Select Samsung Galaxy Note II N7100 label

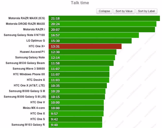(24, 35)
